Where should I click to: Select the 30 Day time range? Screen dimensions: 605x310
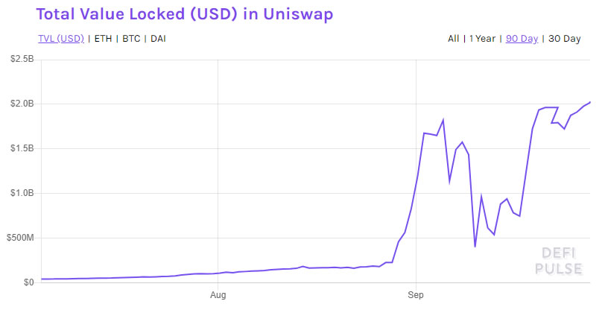[x=565, y=39]
